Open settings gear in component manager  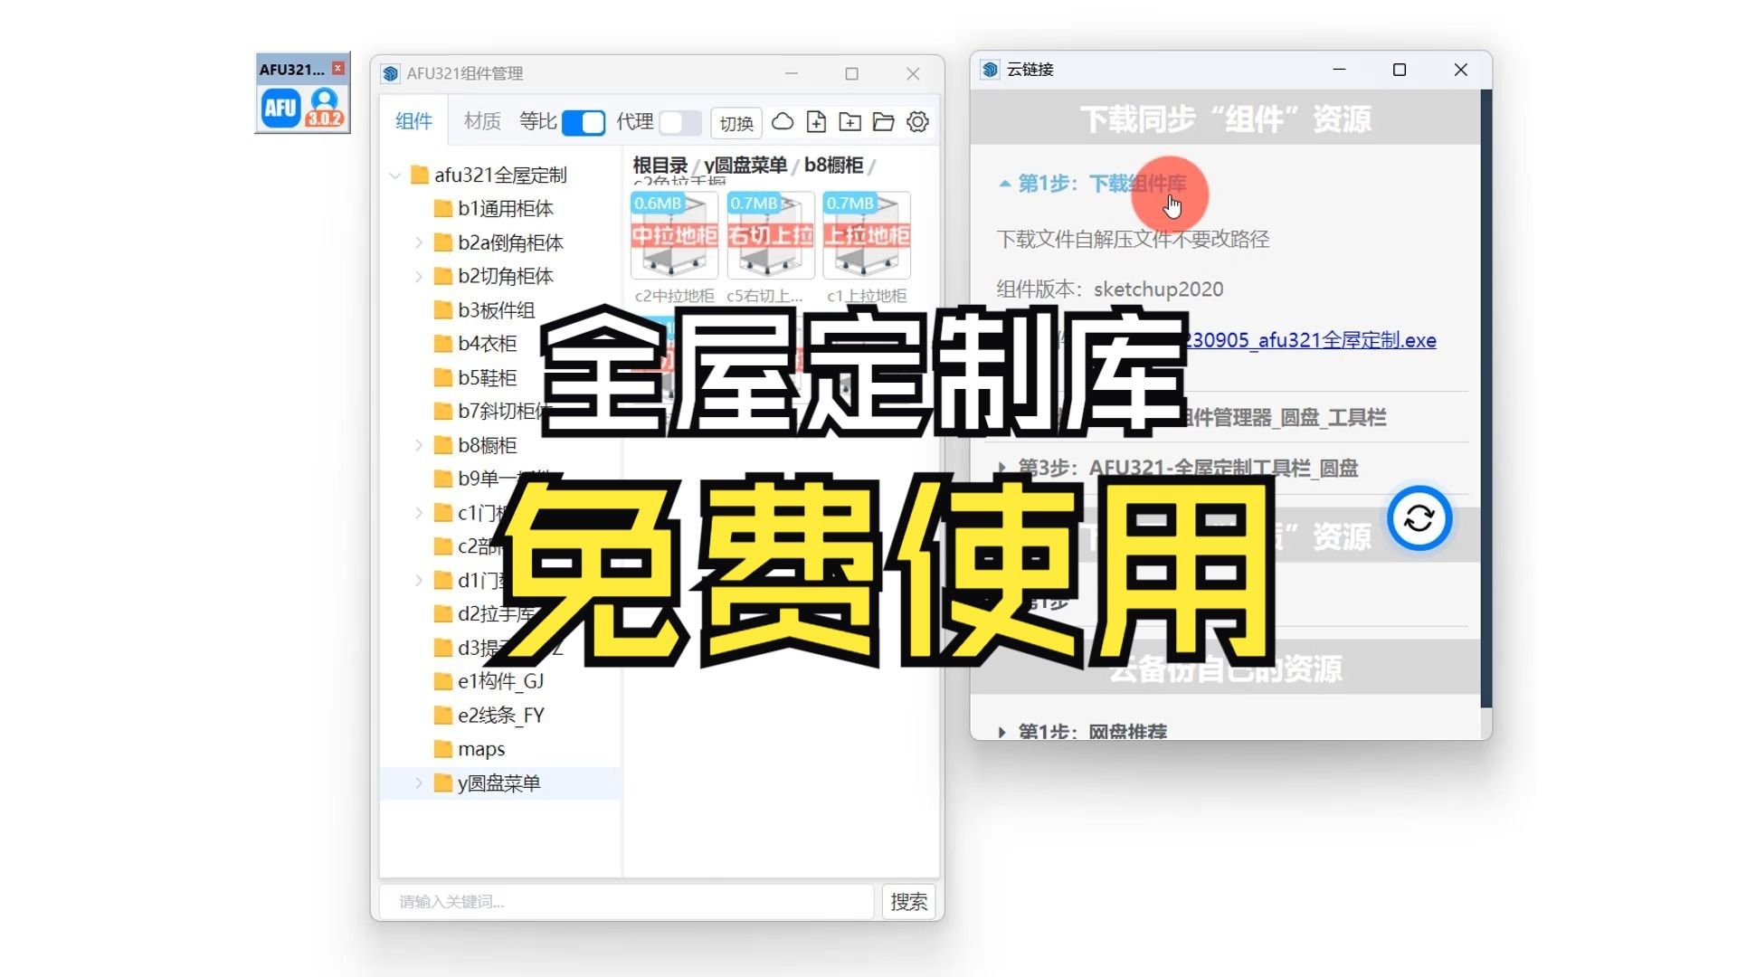tap(917, 122)
